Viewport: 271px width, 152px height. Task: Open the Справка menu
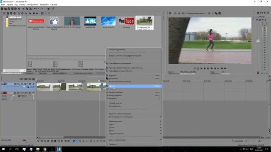pos(54,5)
